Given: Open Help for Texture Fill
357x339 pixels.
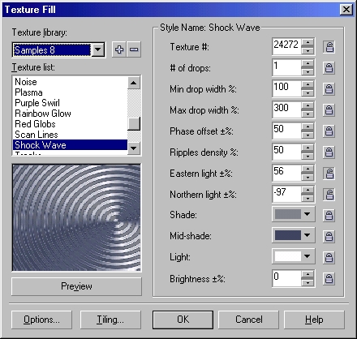Looking at the screenshot, I should point(314,320).
